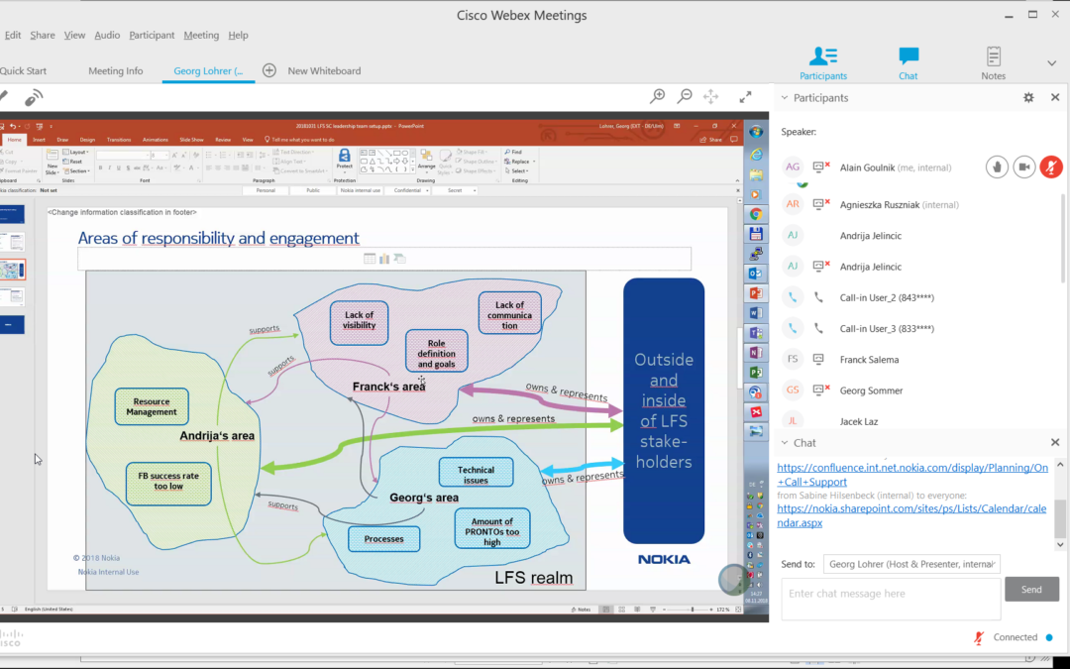Viewport: 1070px width, 669px height.
Task: Open the Share menu
Action: [43, 35]
